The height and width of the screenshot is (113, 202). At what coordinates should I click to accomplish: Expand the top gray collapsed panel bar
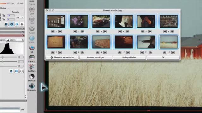coord(12,29)
